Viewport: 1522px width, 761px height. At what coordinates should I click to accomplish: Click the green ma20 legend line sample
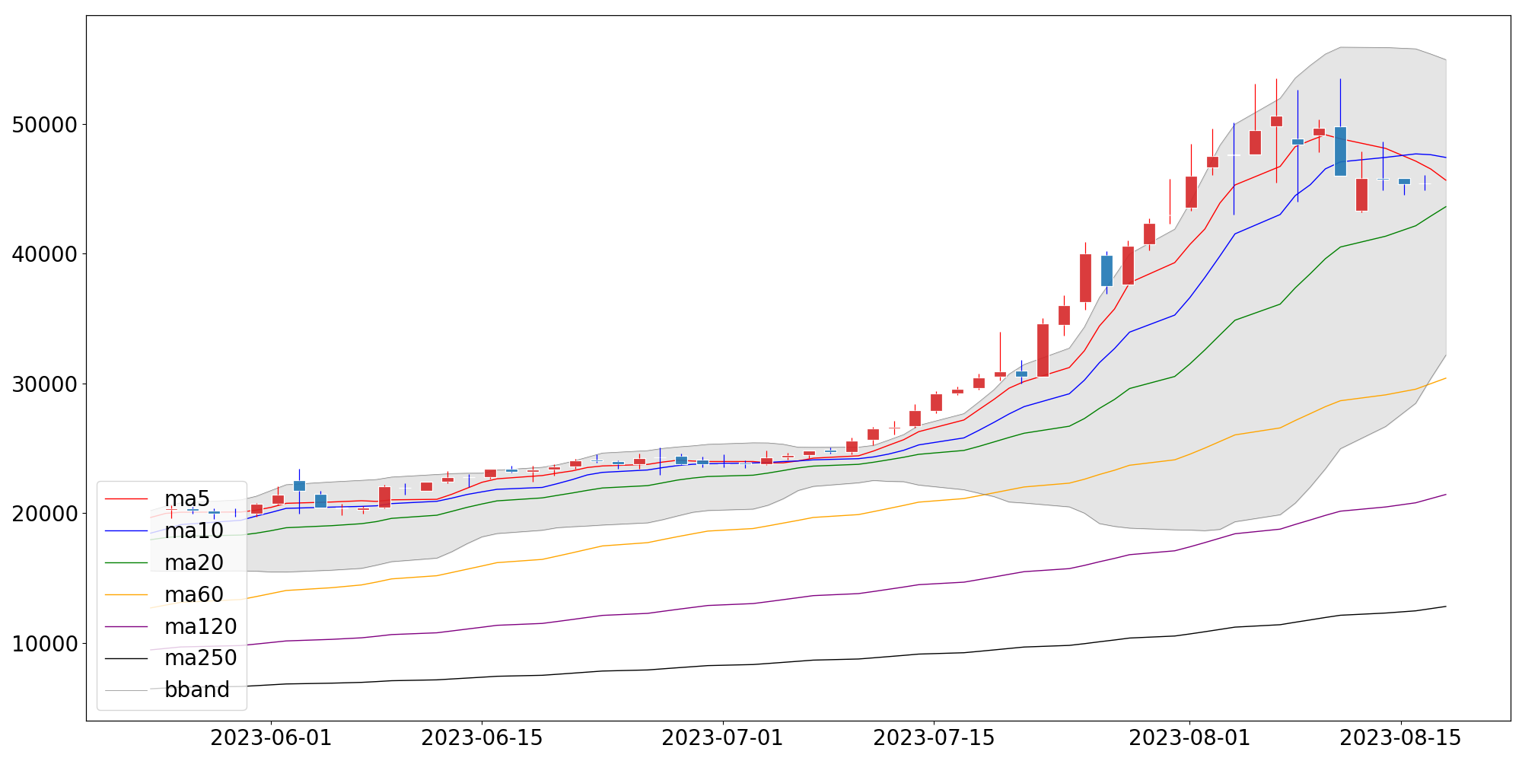pos(126,563)
